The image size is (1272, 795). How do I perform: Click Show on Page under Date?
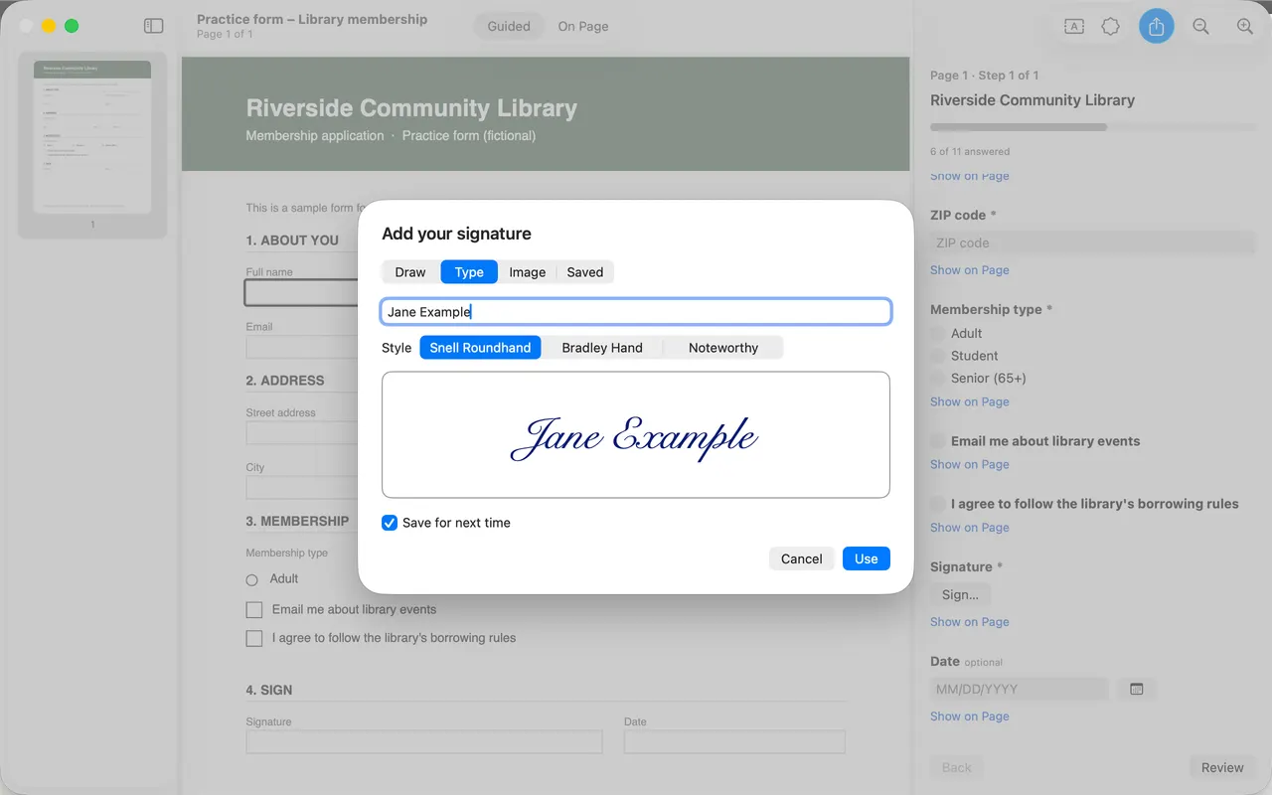(970, 716)
